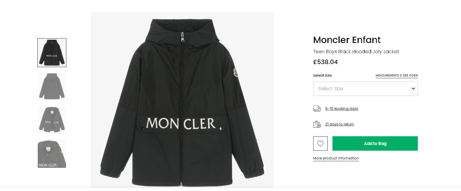Image resolution: width=461 pixels, height=191 pixels.
Task: Click the Teen Boys Black Hooded Joly Jacket title
Action: 356,52
